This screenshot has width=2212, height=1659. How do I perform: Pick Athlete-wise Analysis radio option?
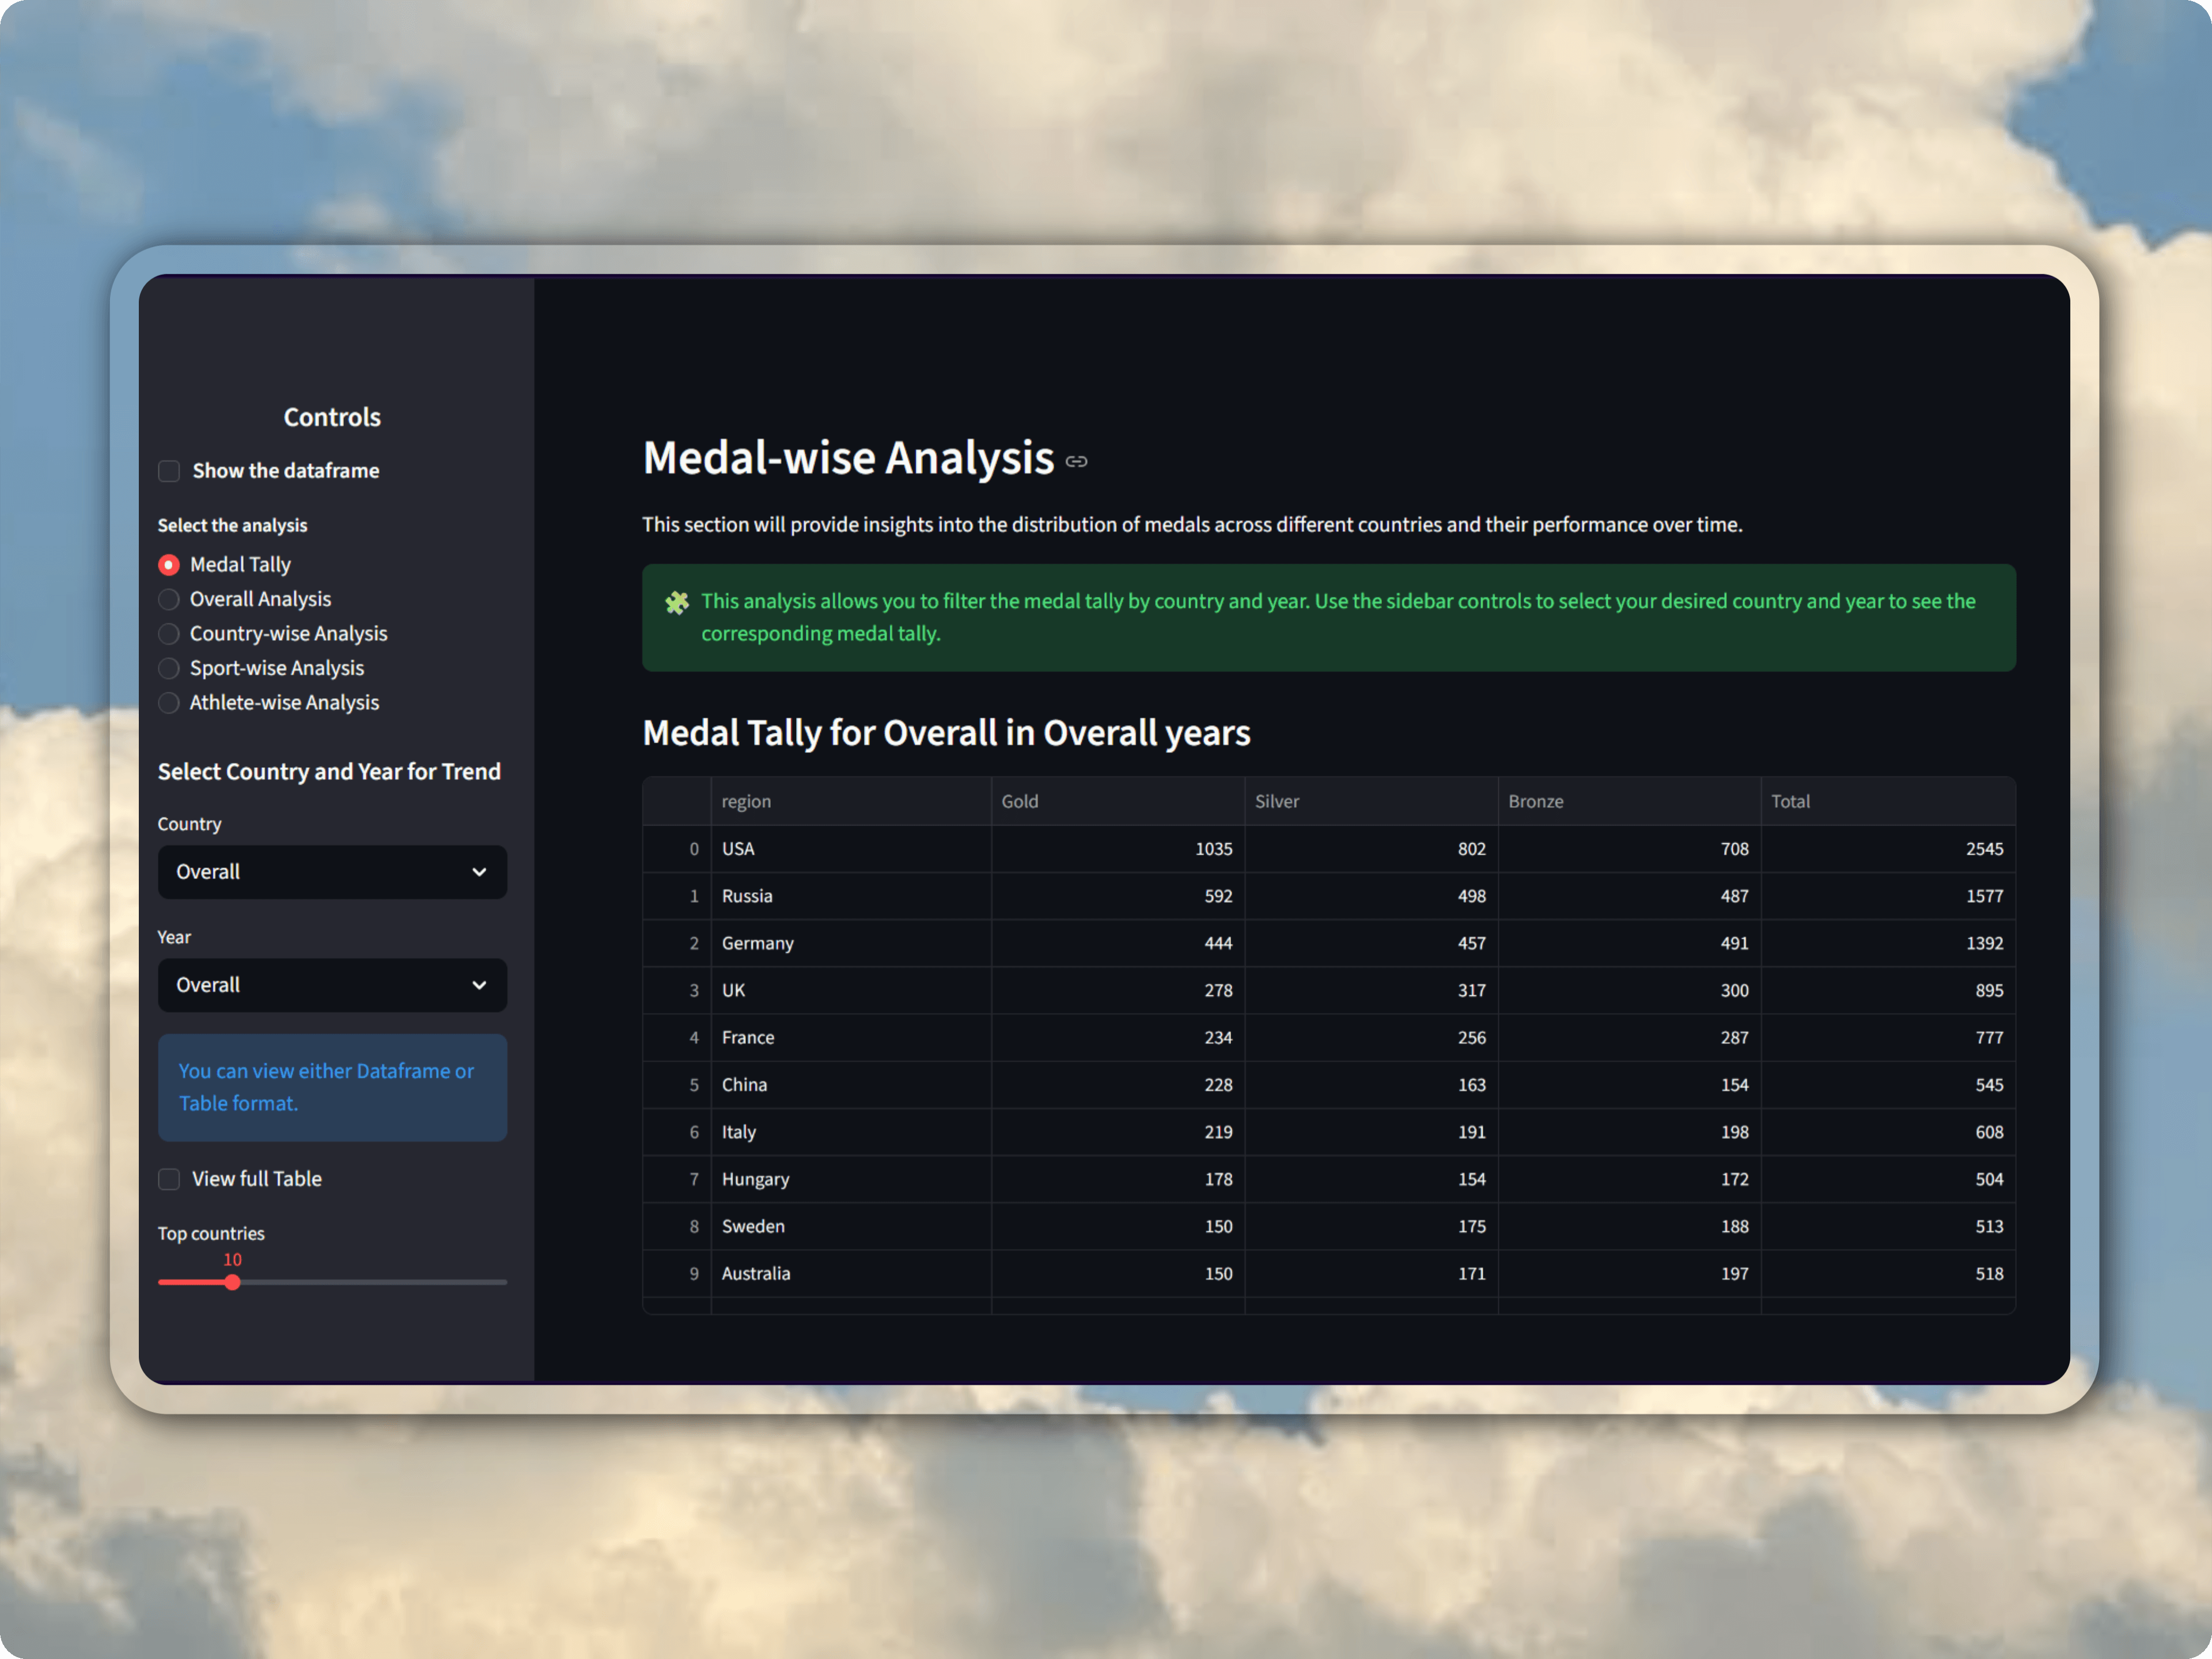169,703
